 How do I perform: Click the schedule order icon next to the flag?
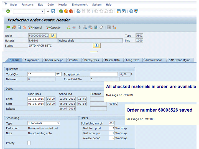[14, 27]
